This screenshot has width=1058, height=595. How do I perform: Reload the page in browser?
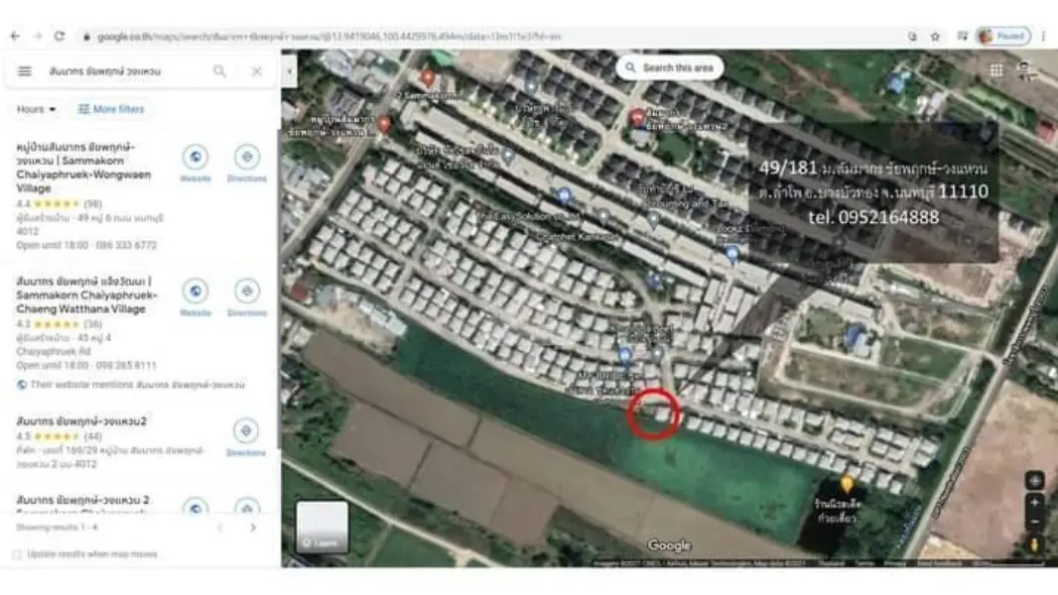60,37
